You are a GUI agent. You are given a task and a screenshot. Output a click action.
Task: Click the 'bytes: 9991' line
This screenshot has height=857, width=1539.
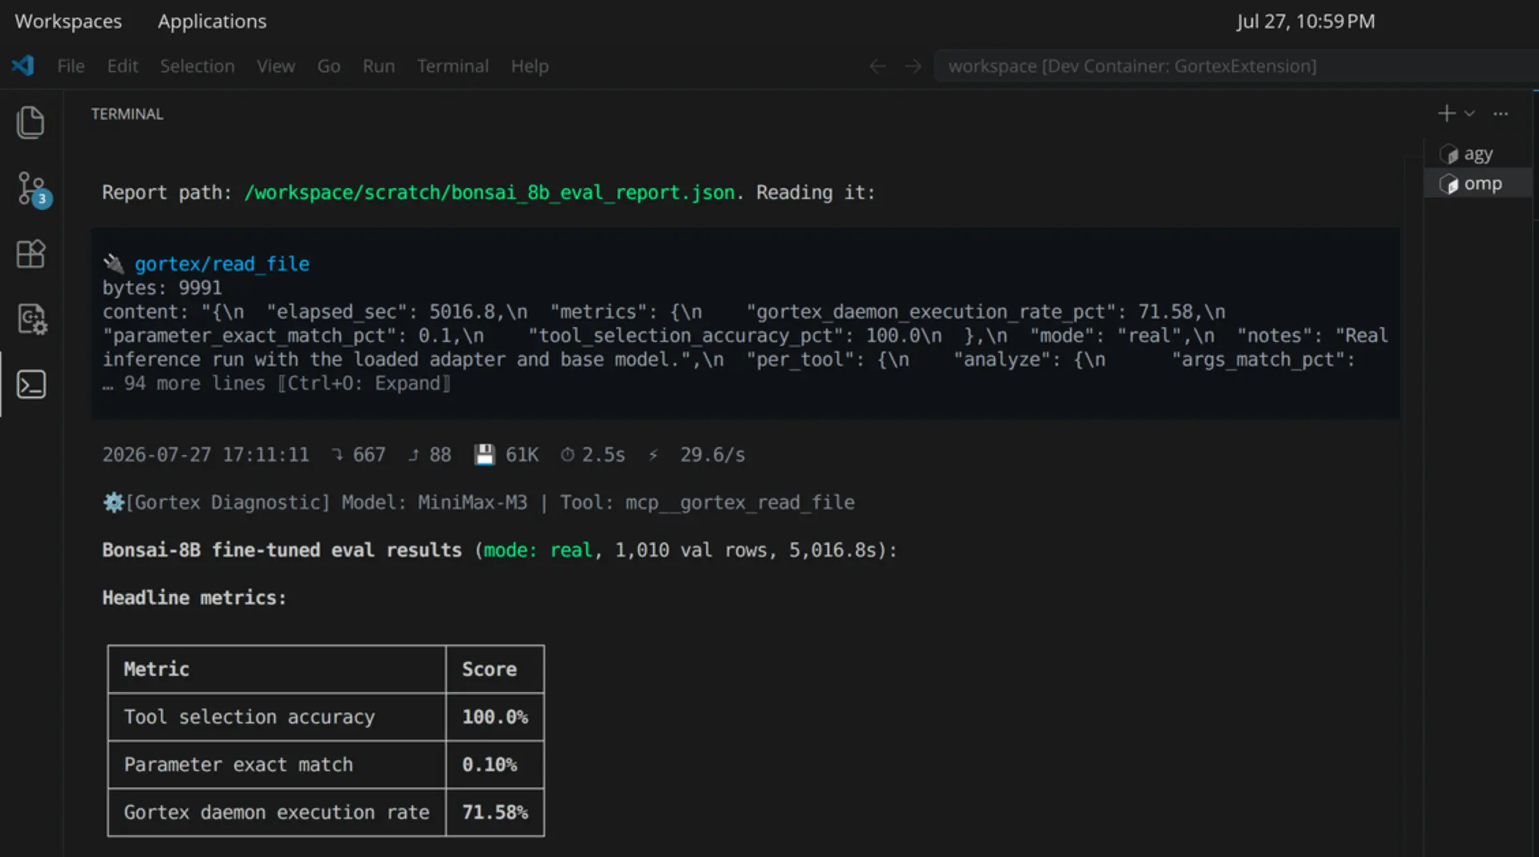pos(162,287)
